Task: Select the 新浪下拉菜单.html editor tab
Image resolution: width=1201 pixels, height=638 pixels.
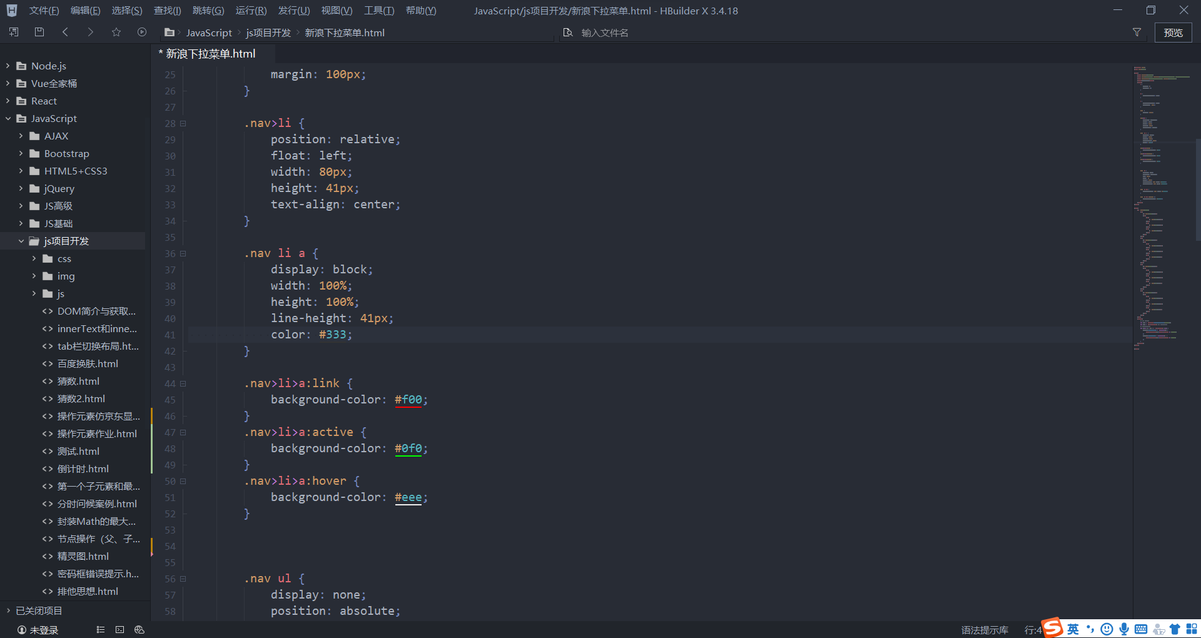Action: pyautogui.click(x=210, y=54)
